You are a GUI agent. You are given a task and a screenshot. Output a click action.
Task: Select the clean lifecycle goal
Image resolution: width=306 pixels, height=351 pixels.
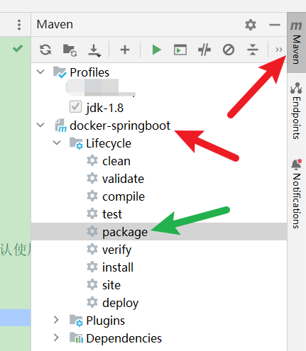coord(116,161)
